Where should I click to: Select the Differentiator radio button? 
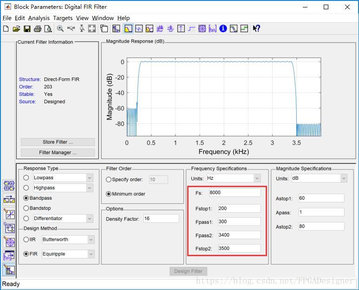point(26,218)
